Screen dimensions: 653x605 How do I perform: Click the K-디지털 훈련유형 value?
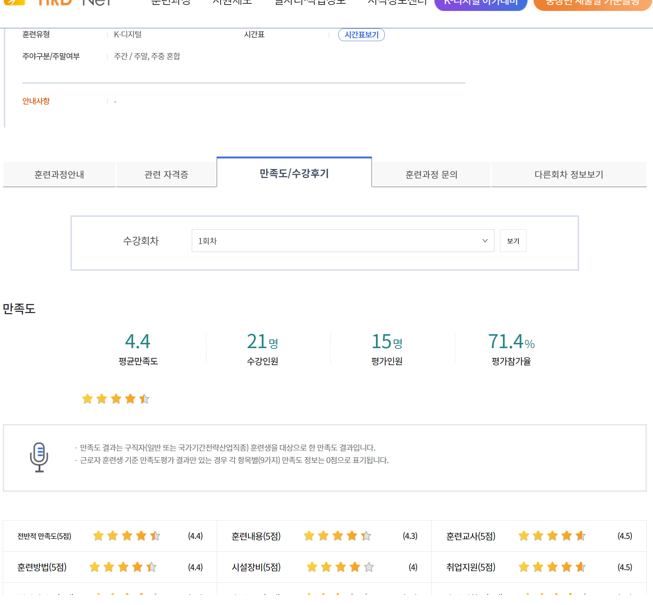point(128,34)
